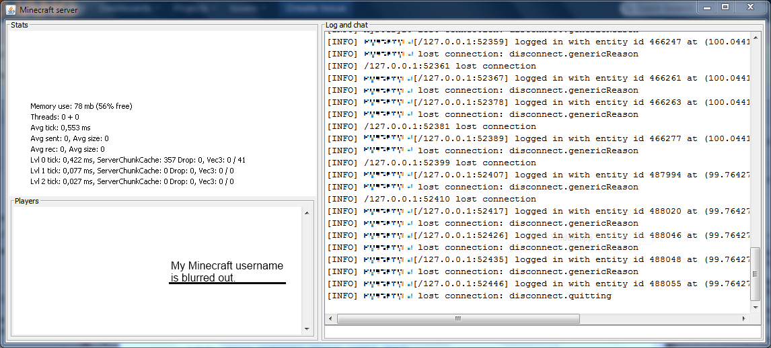
Task: Click the '/127.0.0.1:52381 lost connection' log line
Action: pos(432,126)
